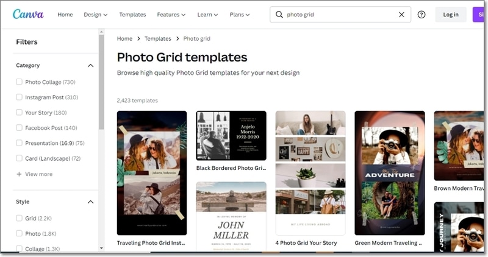Open the Brown Modern Travel template thumbnail
This screenshot has height=257, width=488.
pyautogui.click(x=459, y=146)
